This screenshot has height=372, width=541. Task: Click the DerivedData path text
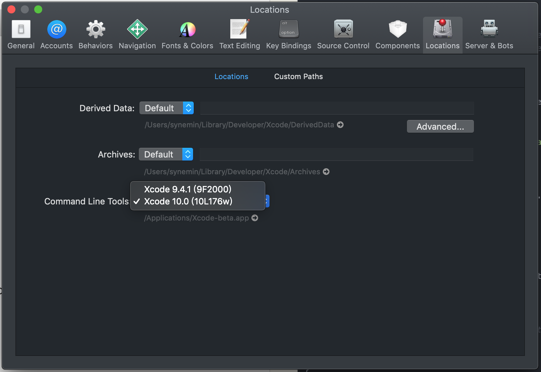[x=239, y=125]
